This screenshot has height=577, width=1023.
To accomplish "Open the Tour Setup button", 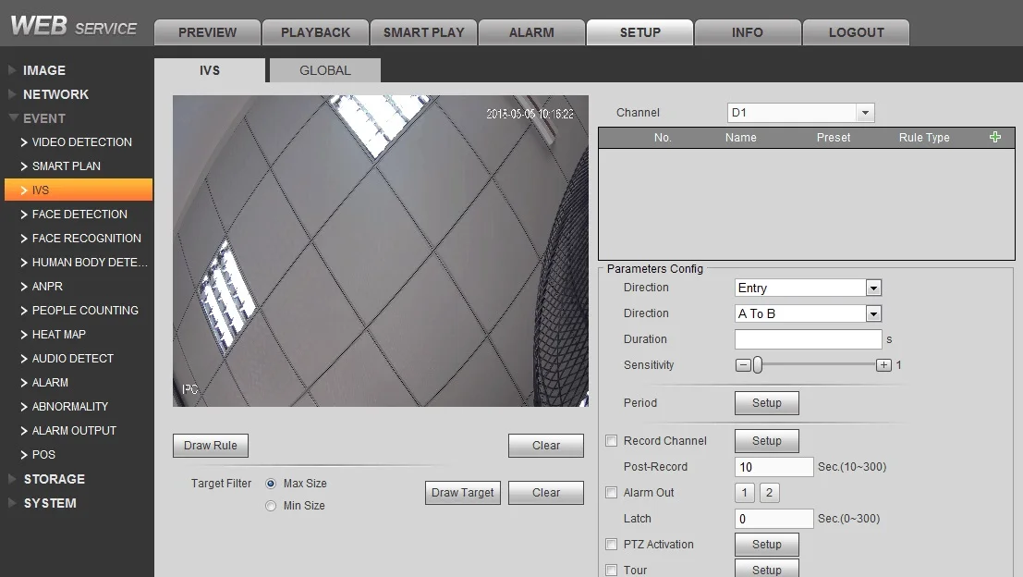I will [x=767, y=570].
